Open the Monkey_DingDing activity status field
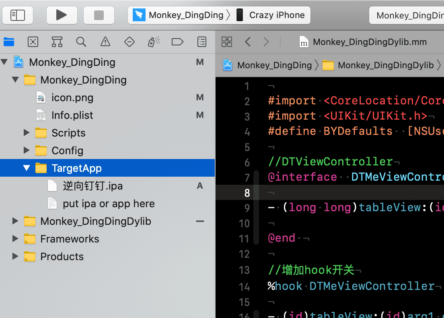Image resolution: width=444 pixels, height=318 pixels. (407, 15)
